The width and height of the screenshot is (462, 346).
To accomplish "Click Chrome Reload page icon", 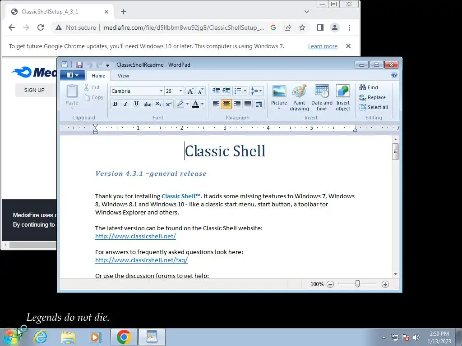I will [x=41, y=27].
